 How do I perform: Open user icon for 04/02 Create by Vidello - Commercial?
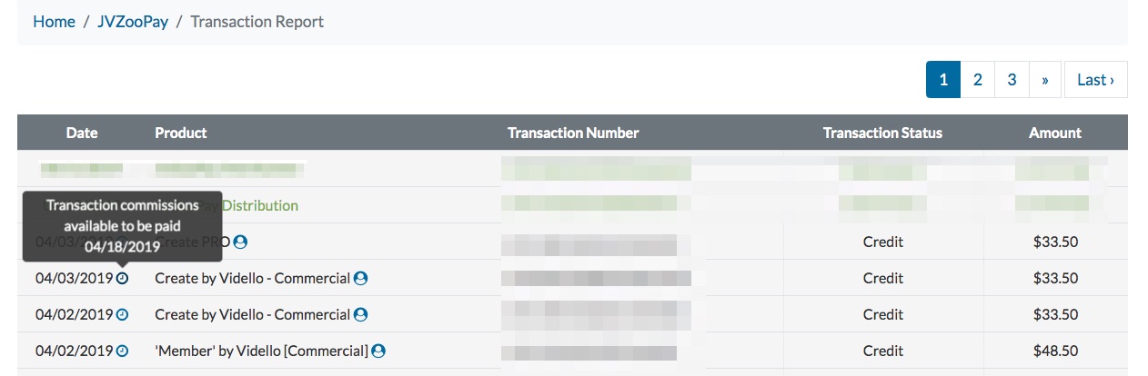tap(360, 315)
